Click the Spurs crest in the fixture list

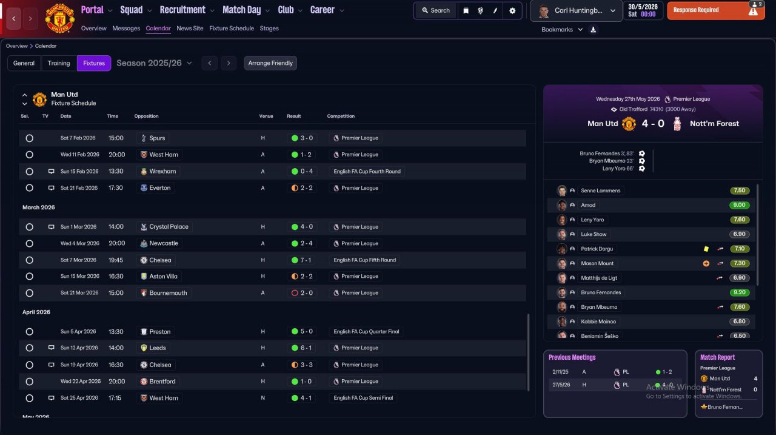tap(143, 138)
